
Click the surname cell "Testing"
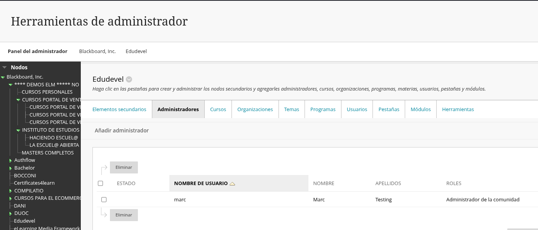383,200
